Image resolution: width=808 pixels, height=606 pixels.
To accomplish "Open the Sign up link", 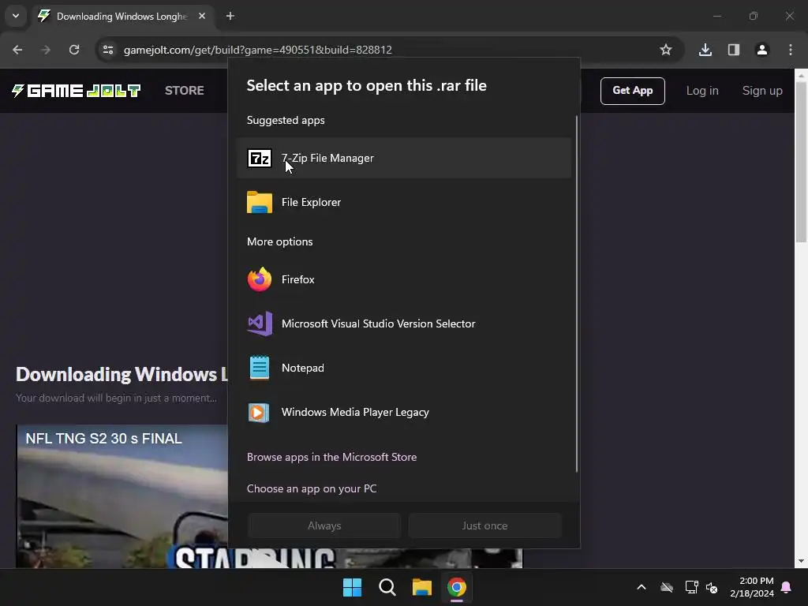I will coord(762,91).
